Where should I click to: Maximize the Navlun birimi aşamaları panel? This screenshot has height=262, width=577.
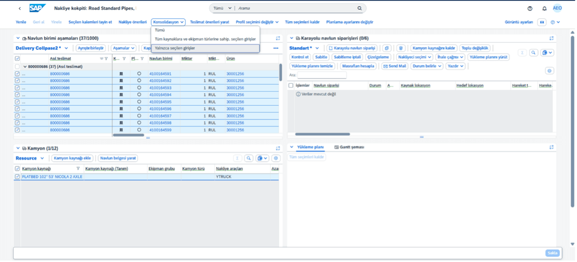(278, 38)
